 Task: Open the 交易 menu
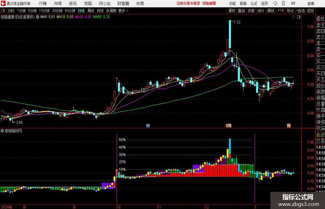tap(140, 3)
